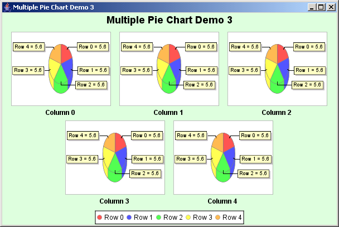Viewport: 339px width, 227px height.
Task: Click the red Row 0 legend dot
Action: click(x=100, y=217)
